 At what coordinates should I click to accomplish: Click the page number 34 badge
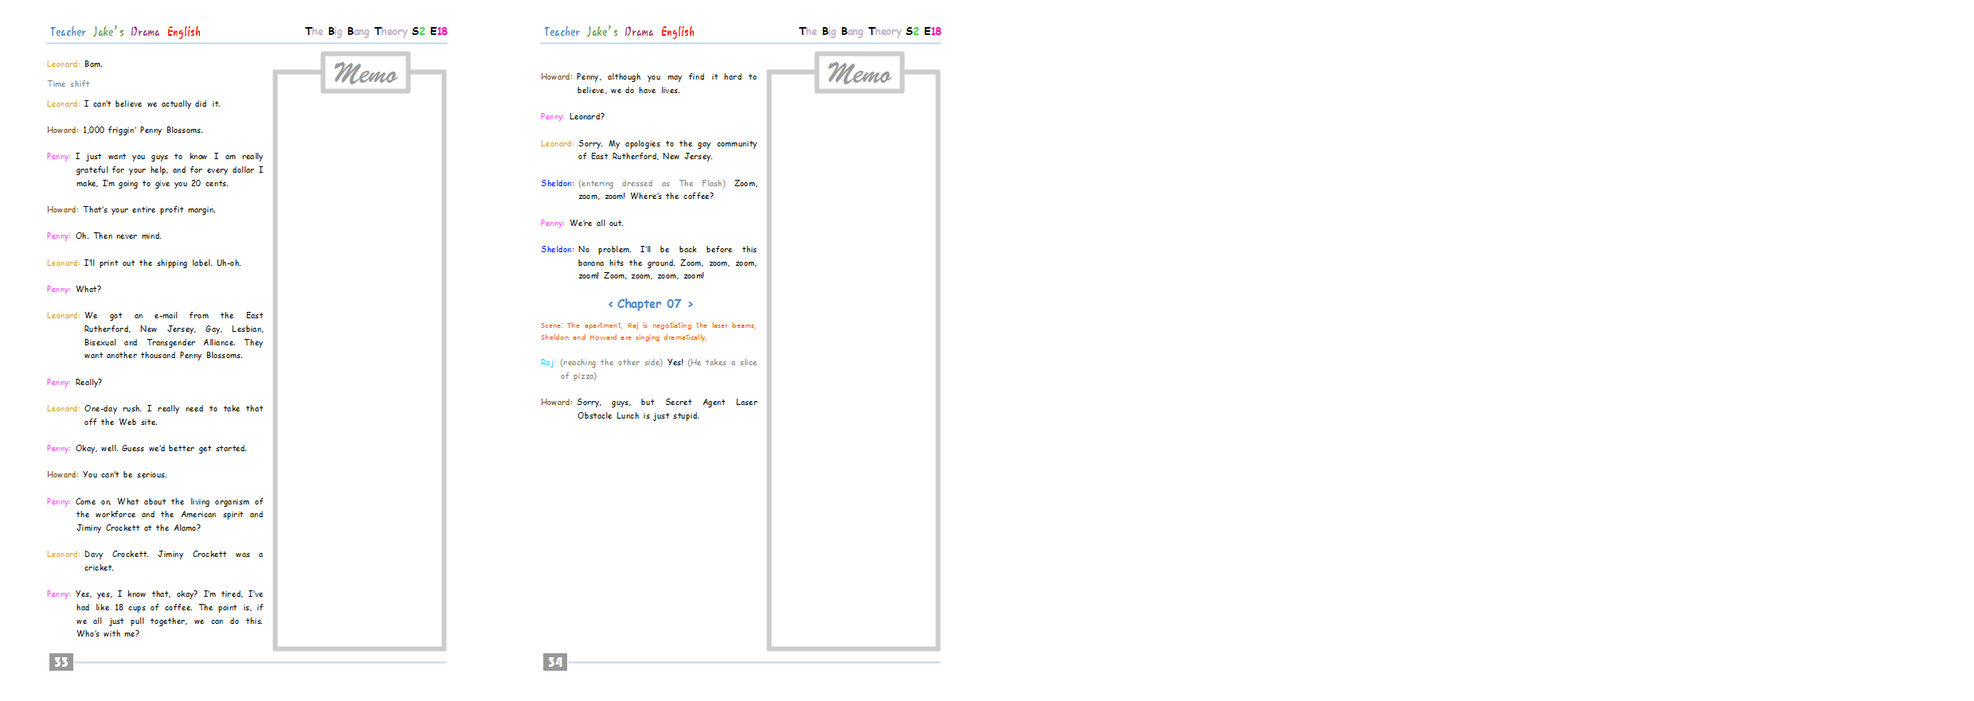(x=555, y=662)
